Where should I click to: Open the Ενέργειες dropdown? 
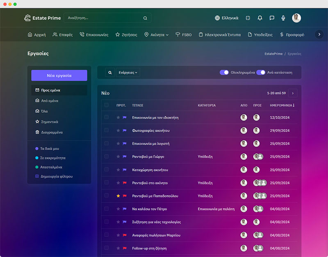[x=128, y=73]
